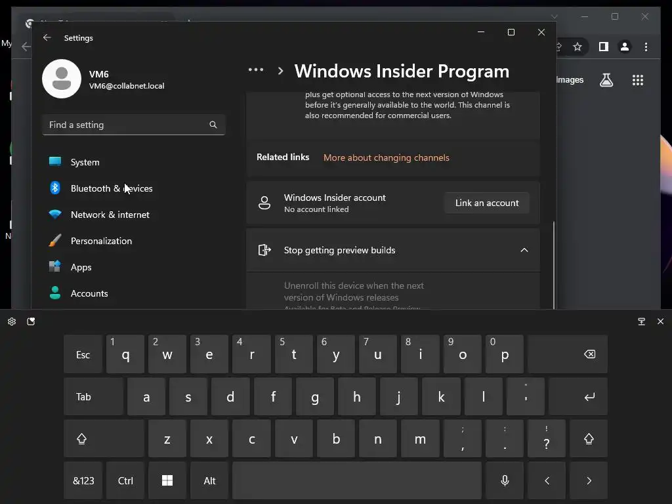Viewport: 672px width, 504px height.
Task: Click the Stop getting preview builds exit icon
Action: 264,250
